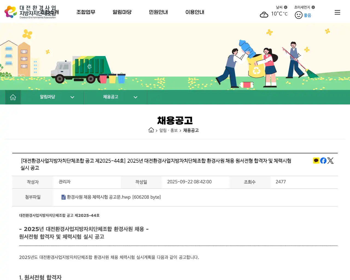Image resolution: width=350 pixels, height=280 pixels.
Task: Open the 민원안내 menu
Action: pos(158,12)
